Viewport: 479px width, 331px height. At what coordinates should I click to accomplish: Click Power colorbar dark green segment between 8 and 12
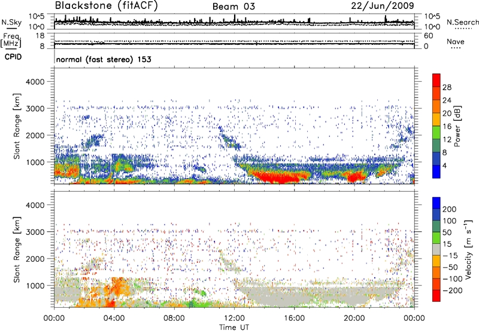436,145
